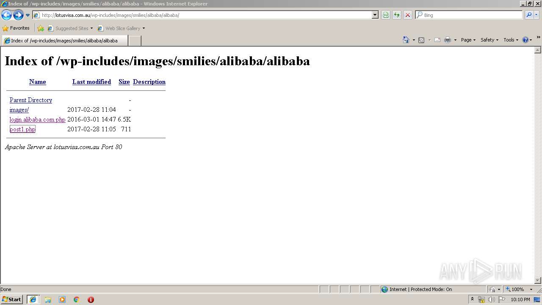Open the Help question mark menu

tap(527, 40)
